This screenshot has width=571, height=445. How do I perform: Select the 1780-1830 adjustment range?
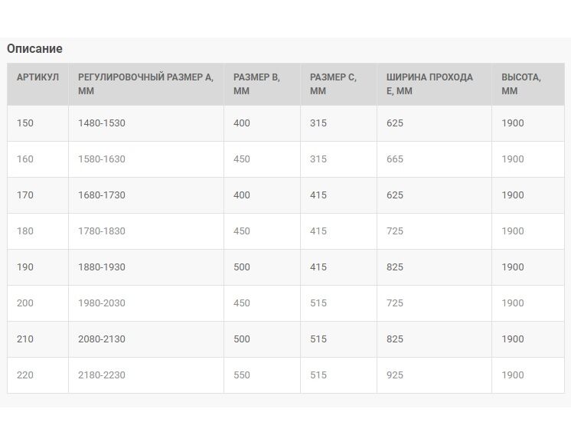[x=102, y=231]
